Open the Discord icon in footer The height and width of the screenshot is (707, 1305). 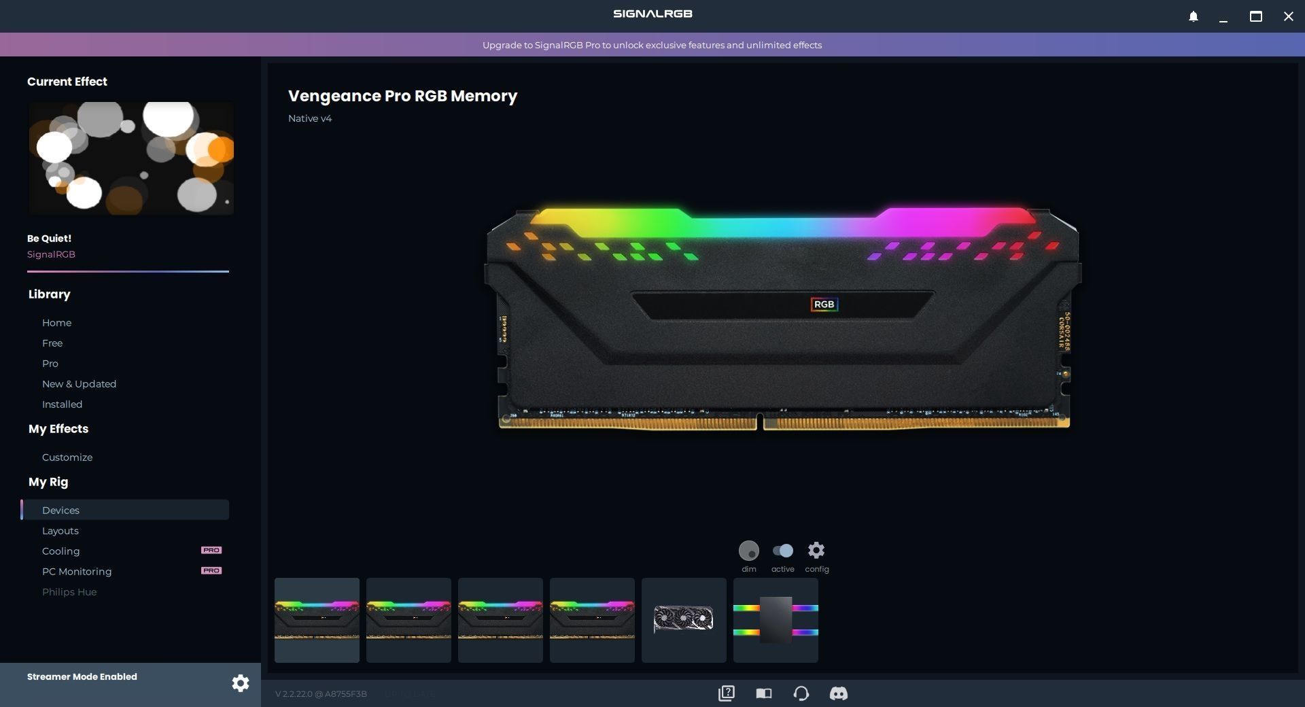pyautogui.click(x=839, y=693)
